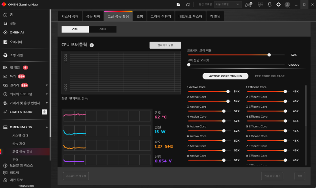Open Camera and Voice Enhancer item
This screenshot has width=316, height=188.
[x=22, y=103]
